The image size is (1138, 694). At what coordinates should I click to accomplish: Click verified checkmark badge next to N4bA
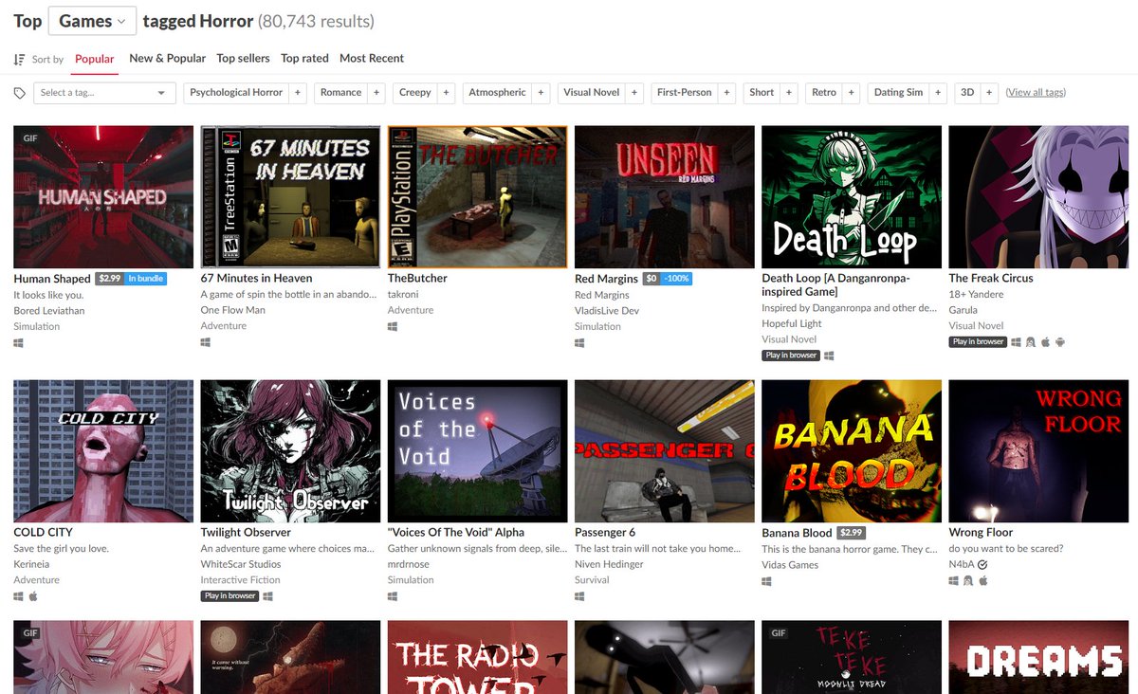click(x=982, y=564)
